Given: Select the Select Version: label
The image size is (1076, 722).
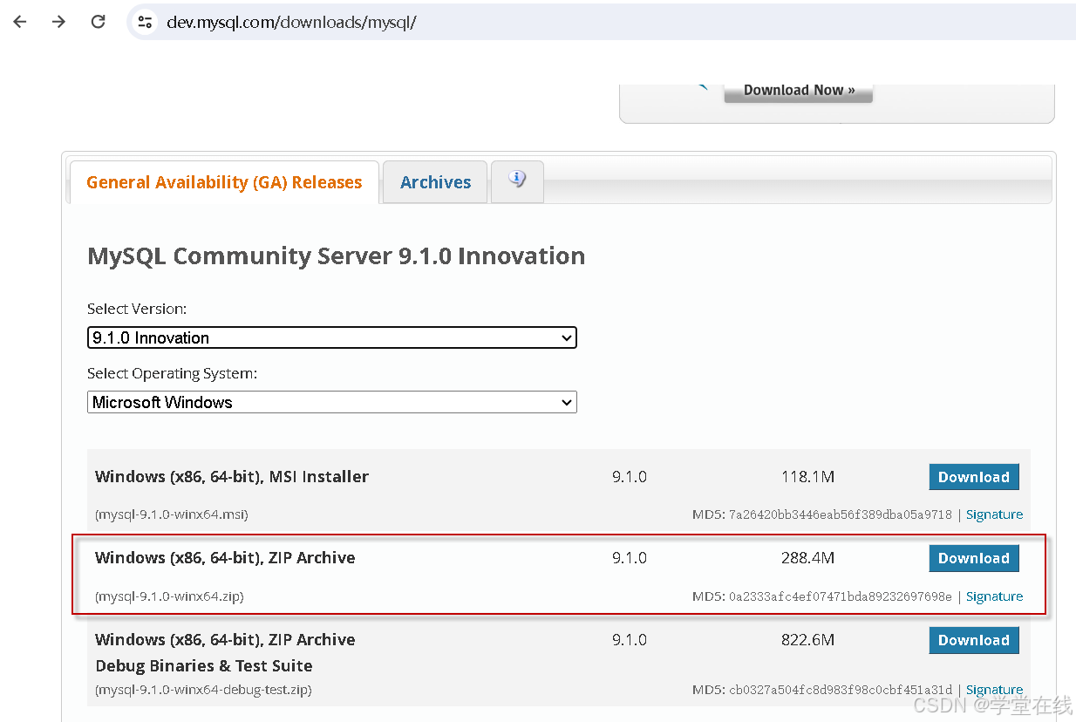Looking at the screenshot, I should pyautogui.click(x=137, y=309).
